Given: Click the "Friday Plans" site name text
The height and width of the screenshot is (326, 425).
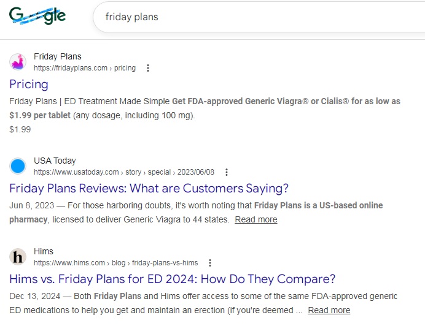Looking at the screenshot, I should (57, 56).
